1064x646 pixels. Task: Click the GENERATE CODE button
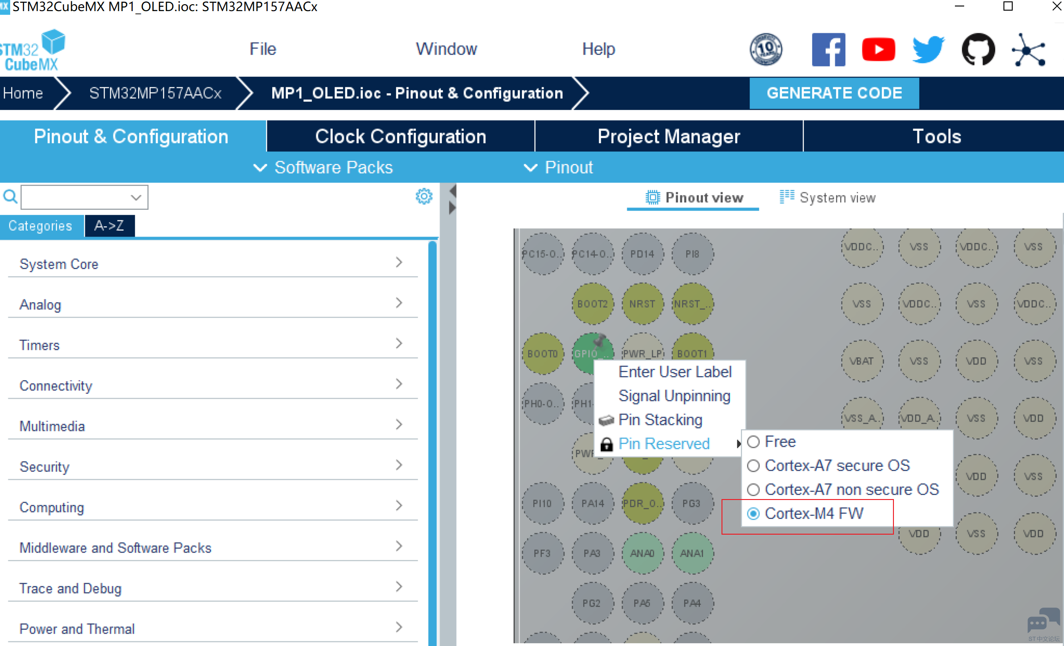coord(834,93)
